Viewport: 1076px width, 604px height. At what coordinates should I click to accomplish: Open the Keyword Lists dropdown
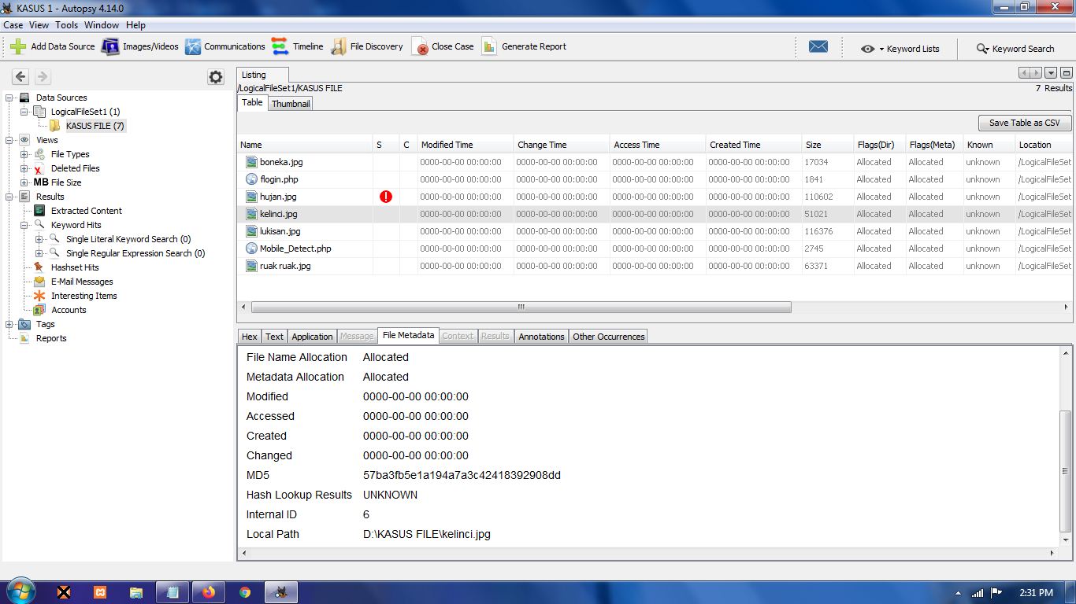900,49
